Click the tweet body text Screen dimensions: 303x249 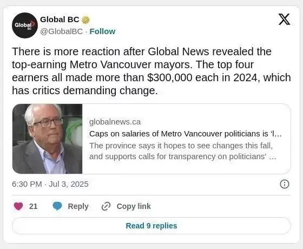(151, 71)
